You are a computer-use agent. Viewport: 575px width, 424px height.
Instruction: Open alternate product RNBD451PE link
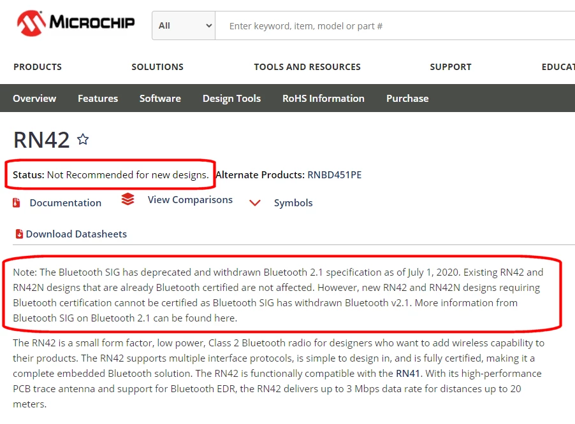(335, 174)
